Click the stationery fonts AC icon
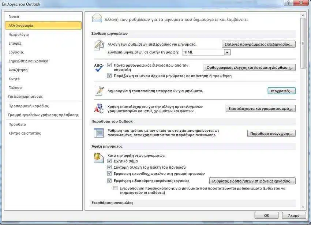 98,108
